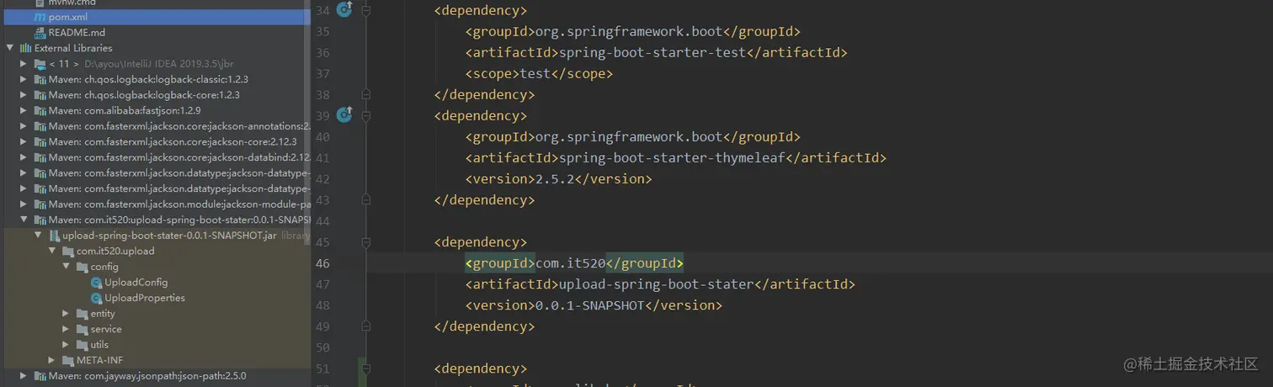Expand the service package arrow
Screen dimensions: 1273x387
tap(67, 329)
